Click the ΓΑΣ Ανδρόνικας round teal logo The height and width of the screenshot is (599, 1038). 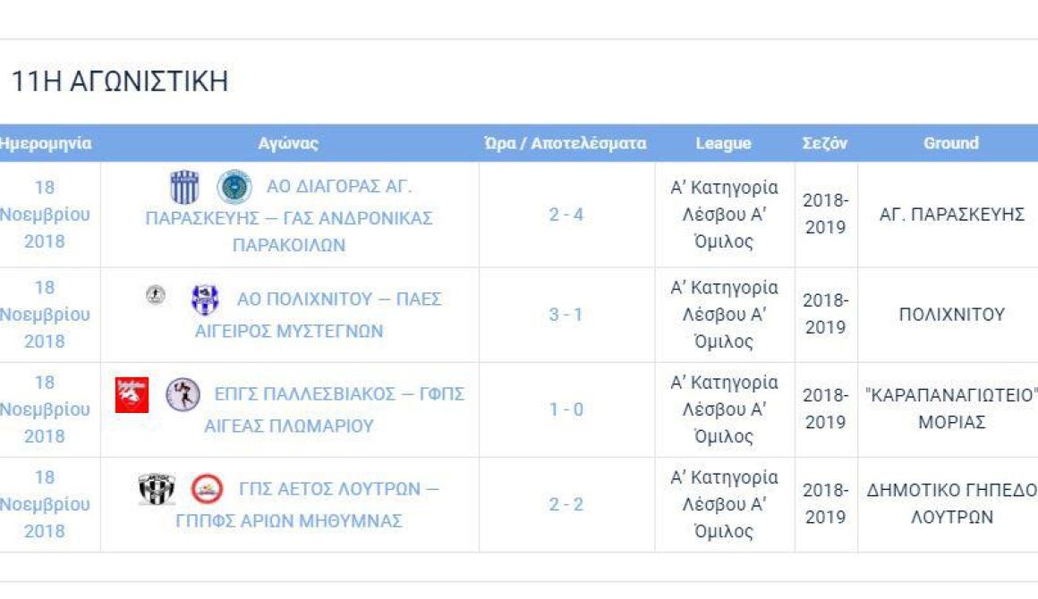point(234,187)
